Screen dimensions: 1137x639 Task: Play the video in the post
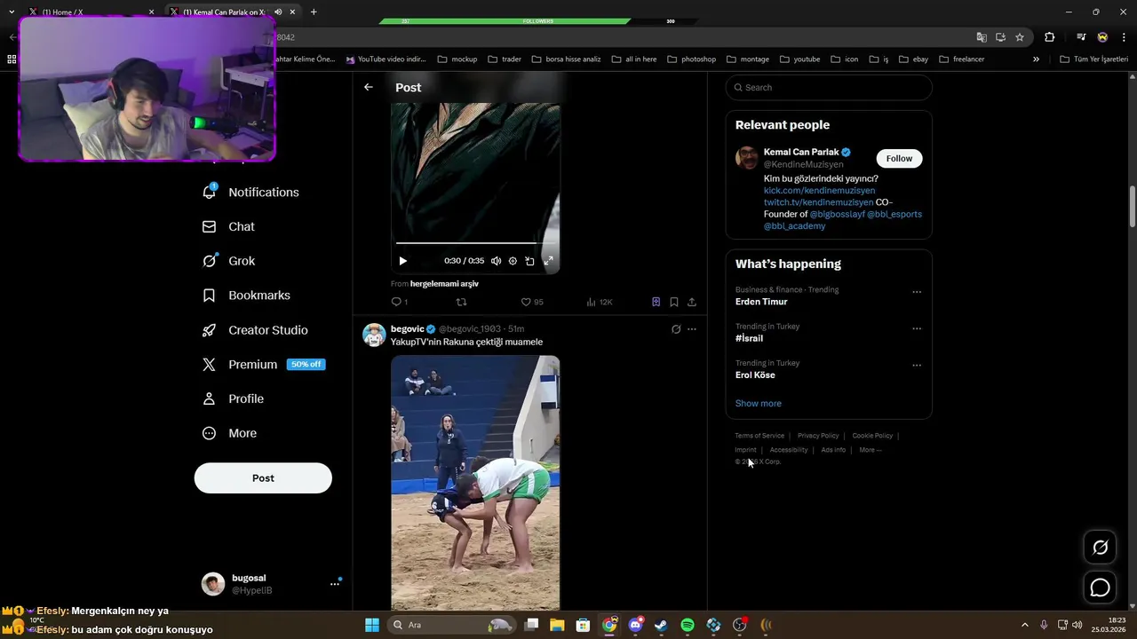point(402,261)
